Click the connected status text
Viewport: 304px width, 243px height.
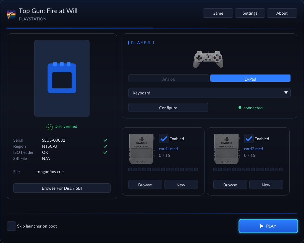click(x=253, y=108)
